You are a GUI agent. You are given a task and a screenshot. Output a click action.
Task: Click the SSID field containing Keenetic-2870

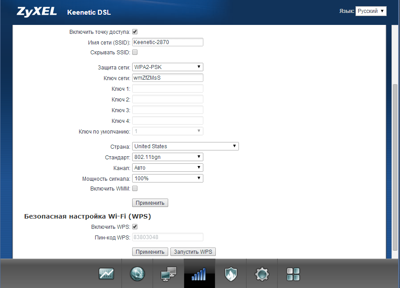[x=168, y=42]
